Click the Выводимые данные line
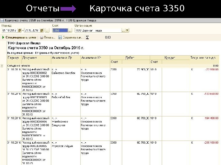The image size is (221, 165). (43, 53)
